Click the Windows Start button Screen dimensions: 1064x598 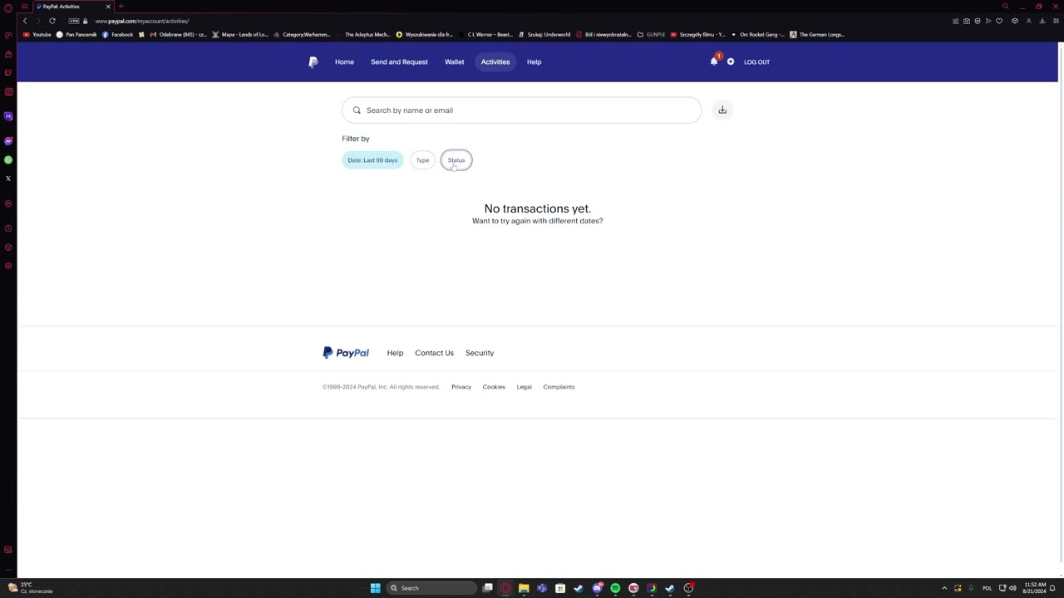click(376, 588)
